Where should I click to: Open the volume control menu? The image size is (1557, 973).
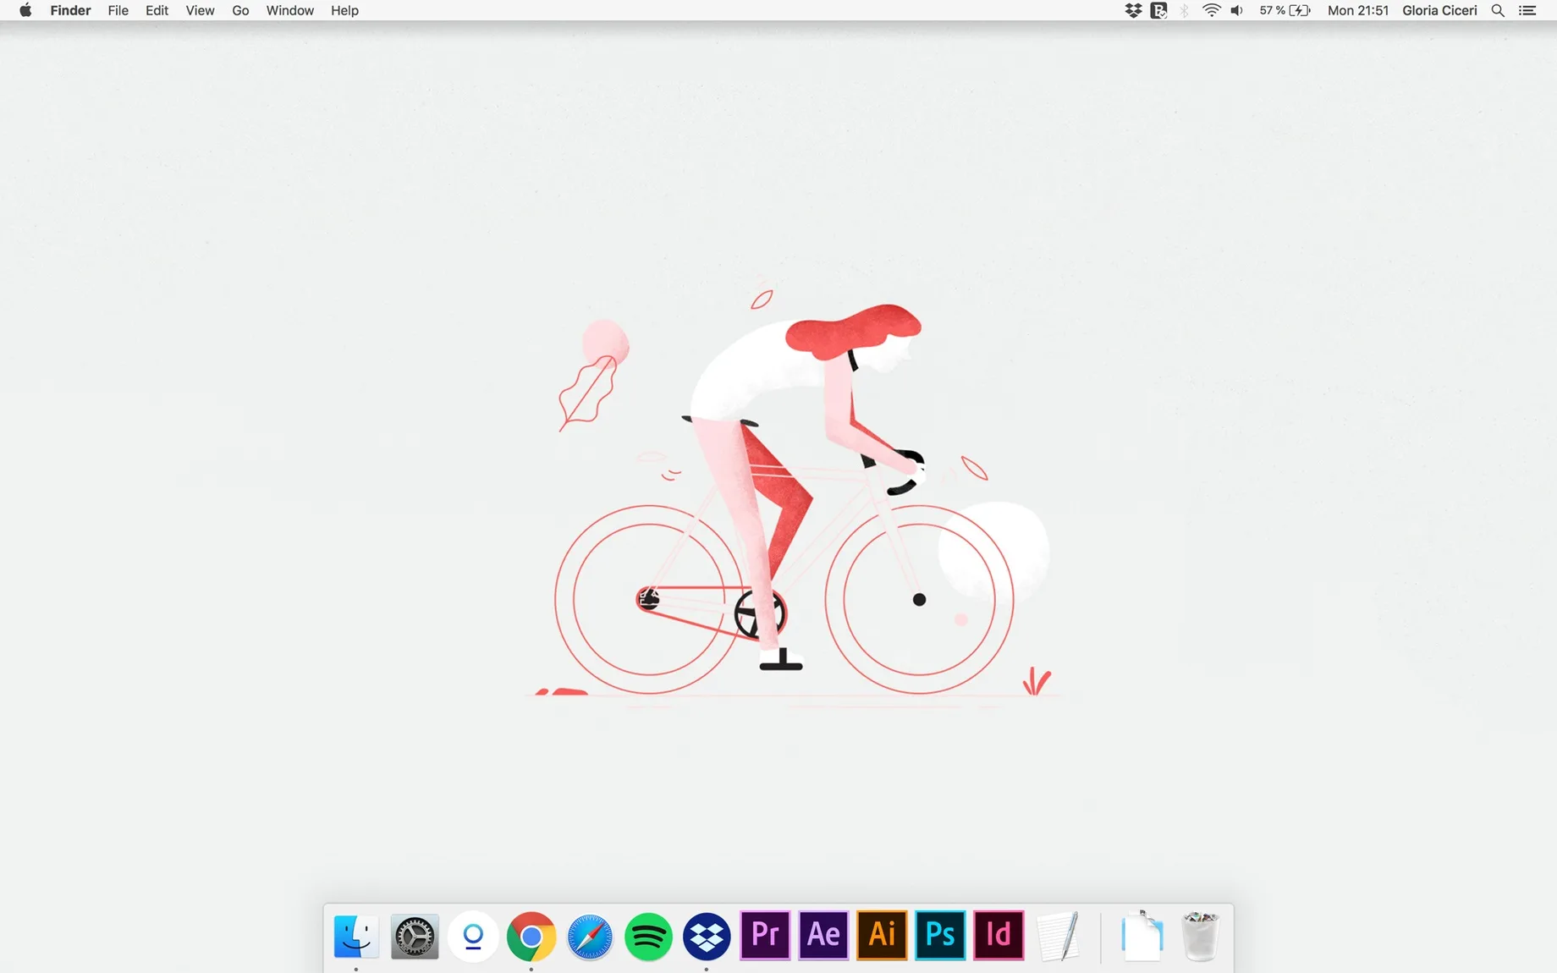tap(1237, 10)
